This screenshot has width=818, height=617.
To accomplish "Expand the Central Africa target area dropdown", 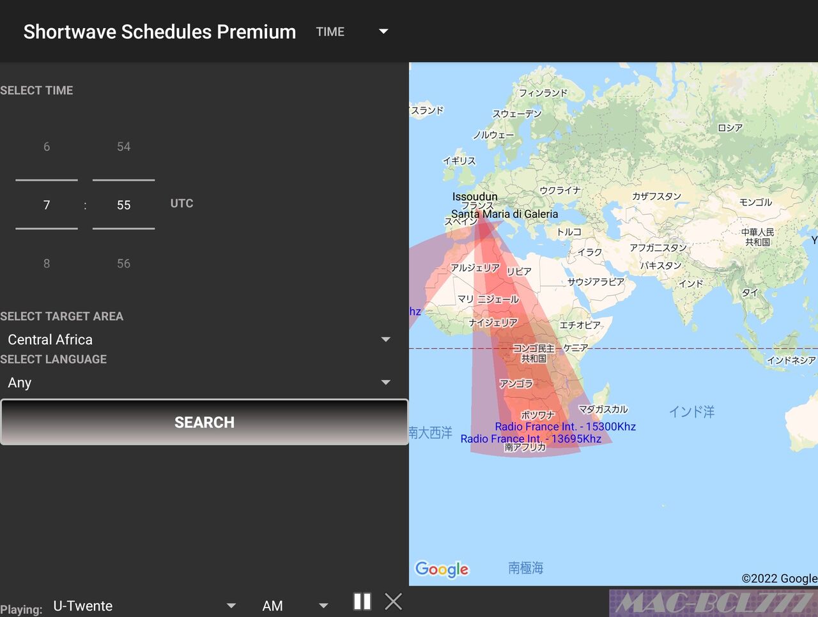I will tap(199, 340).
